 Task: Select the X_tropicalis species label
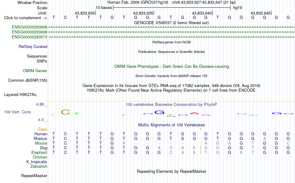pyautogui.click(x=37, y=162)
